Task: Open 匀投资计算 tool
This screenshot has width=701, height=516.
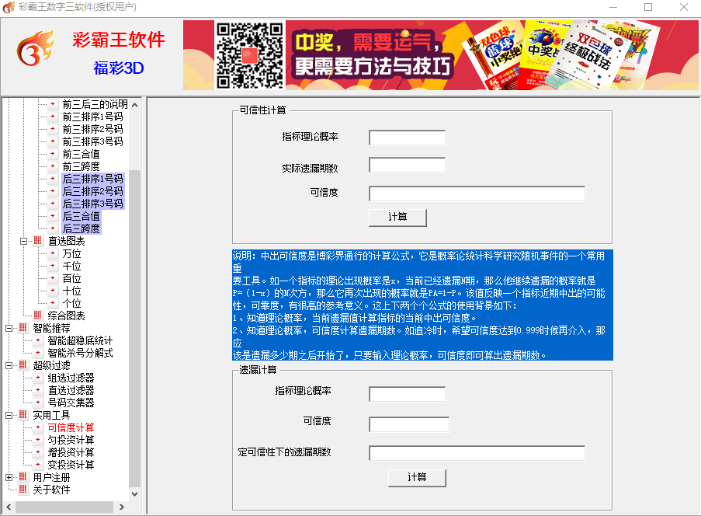Action: 71,440
